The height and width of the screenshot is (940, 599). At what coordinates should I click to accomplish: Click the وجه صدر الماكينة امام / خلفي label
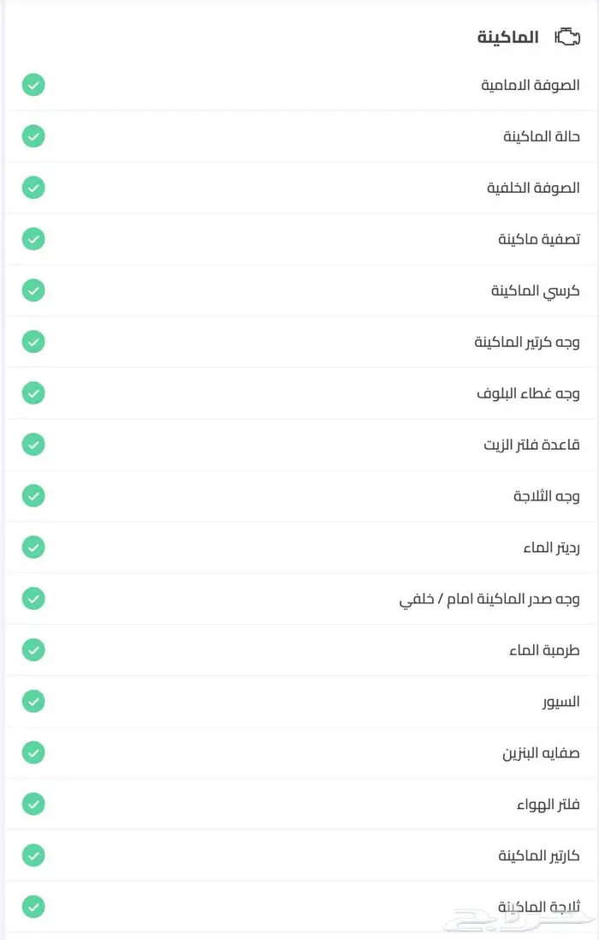(x=489, y=599)
